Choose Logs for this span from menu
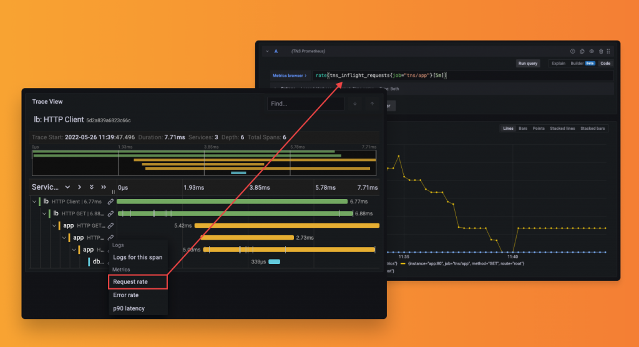Image resolution: width=639 pixels, height=347 pixels. (138, 257)
